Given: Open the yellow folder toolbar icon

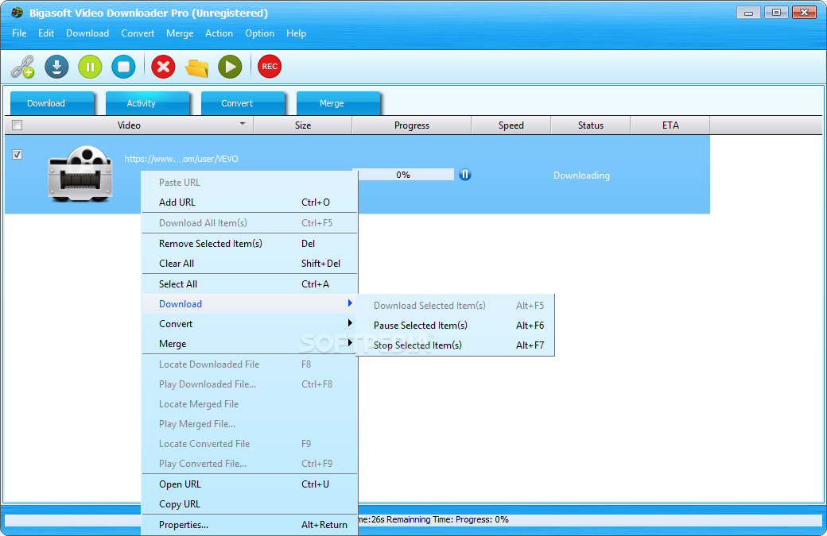Looking at the screenshot, I should [196, 68].
